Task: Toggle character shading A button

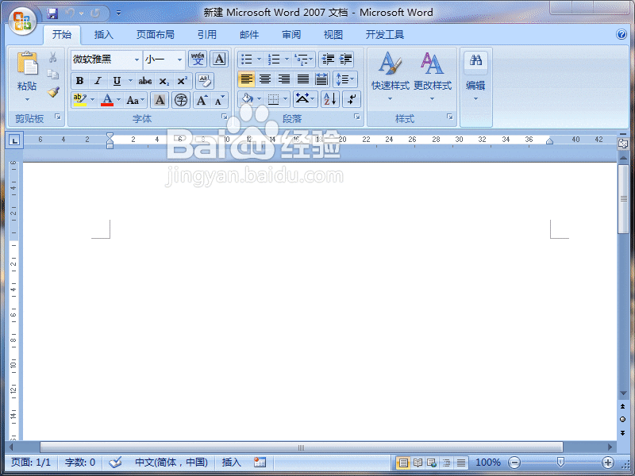Action: pos(160,100)
